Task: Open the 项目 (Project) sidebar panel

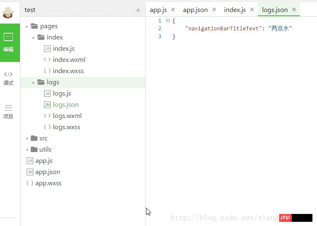Action: pyautogui.click(x=8, y=112)
